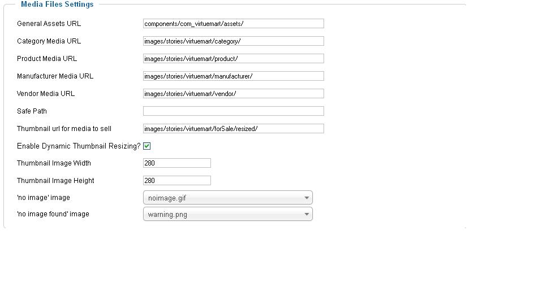Click the Product Media URL input field

tap(233, 59)
